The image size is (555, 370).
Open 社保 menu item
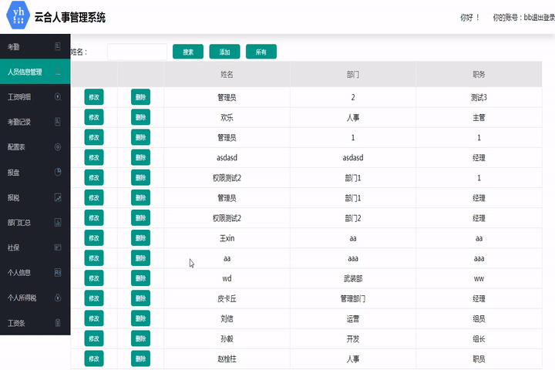click(14, 247)
